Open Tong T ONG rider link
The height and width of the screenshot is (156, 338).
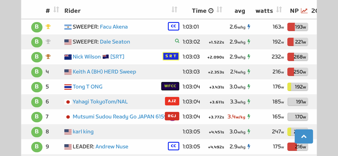pyautogui.click(x=87, y=86)
